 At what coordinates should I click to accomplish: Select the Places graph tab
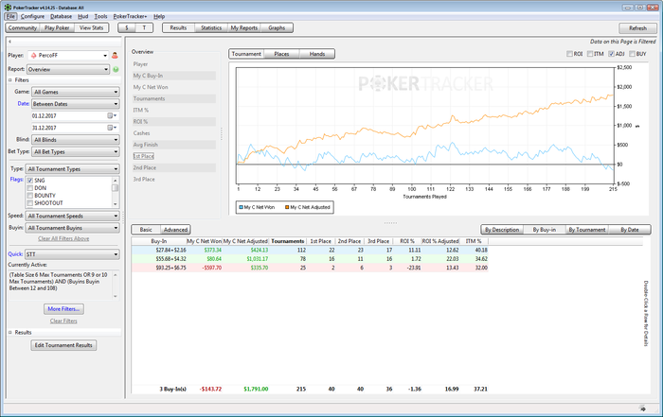[x=281, y=54]
